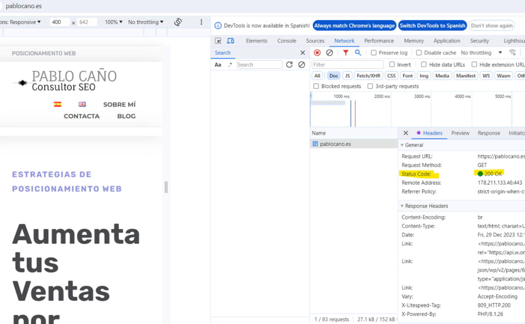Image resolution: width=525 pixels, height=324 pixels.
Task: Filter requests by Fetch/XHR
Action: click(x=368, y=76)
